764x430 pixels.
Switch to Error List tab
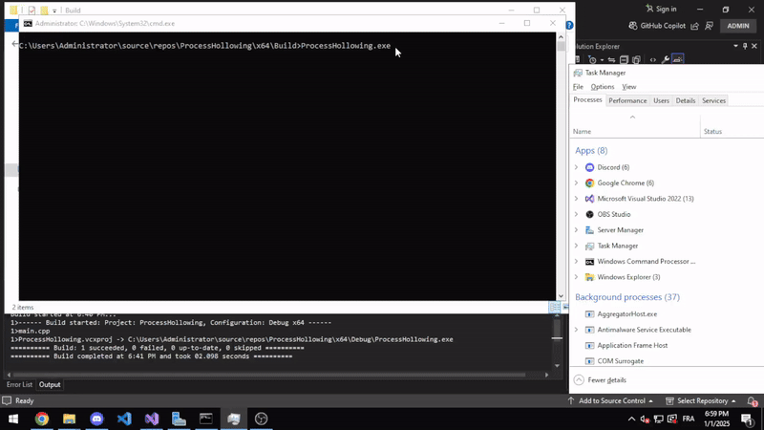(19, 384)
